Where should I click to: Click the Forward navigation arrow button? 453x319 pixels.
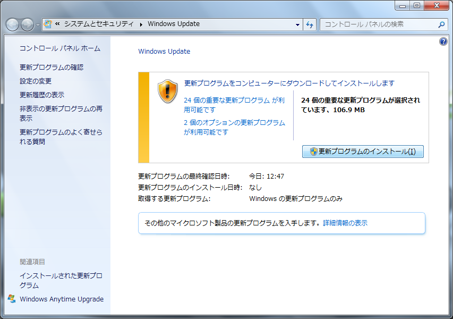coord(28,24)
